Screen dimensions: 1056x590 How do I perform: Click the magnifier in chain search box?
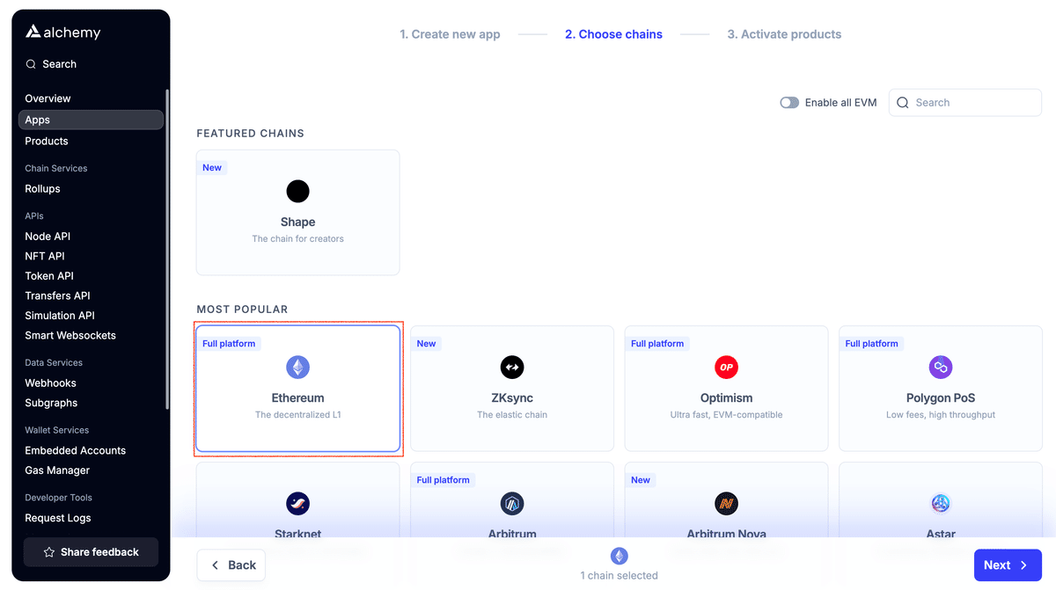point(902,103)
